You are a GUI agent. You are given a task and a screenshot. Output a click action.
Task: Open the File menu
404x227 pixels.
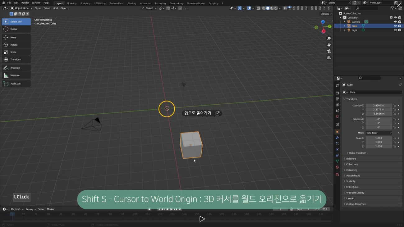[x=9, y=3]
